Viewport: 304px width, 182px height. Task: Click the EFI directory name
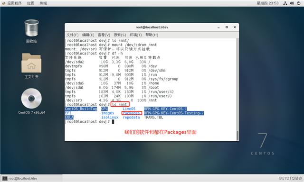pyautogui.click(x=68, y=113)
